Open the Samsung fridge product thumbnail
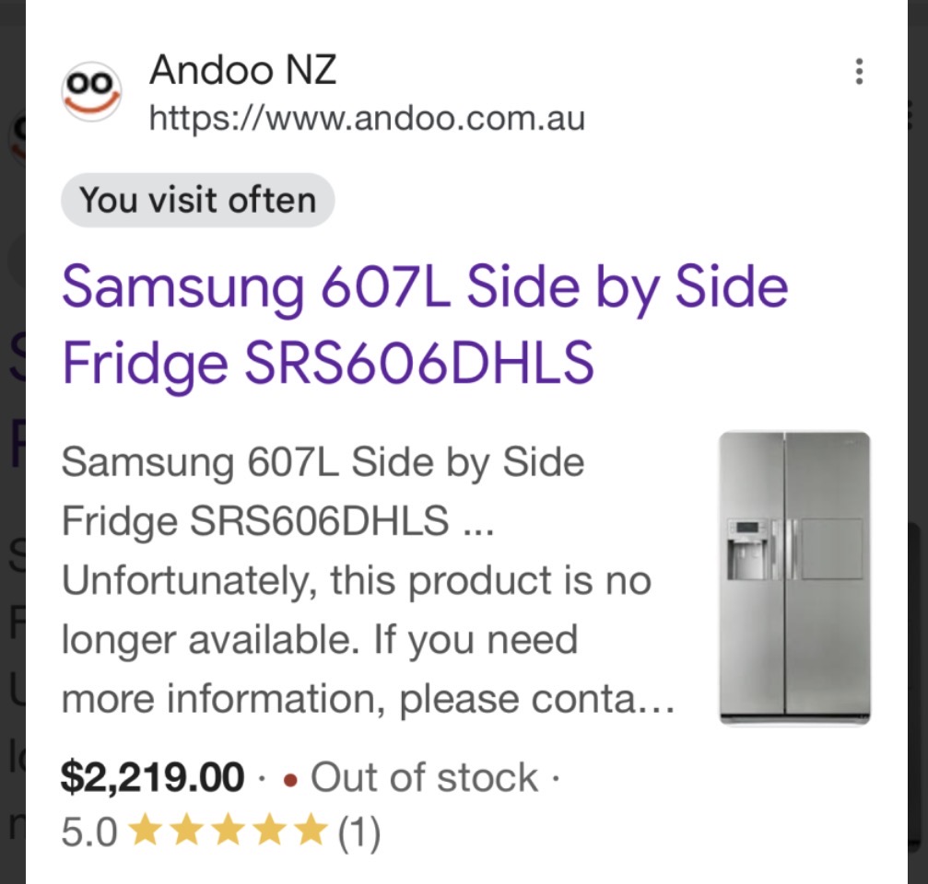 coord(794,578)
